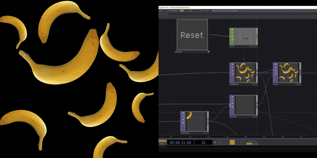Screen dimensions: 317x158
Task: Click the pause icon in the transport bar
Action: [221, 142]
